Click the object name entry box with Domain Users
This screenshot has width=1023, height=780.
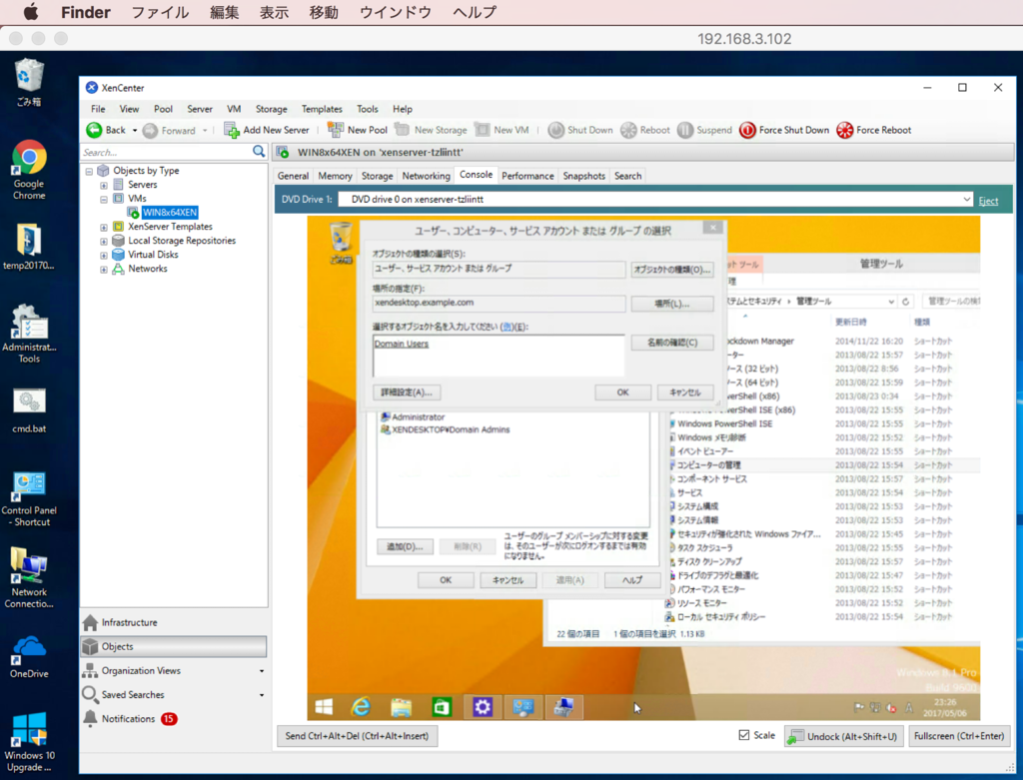499,357
